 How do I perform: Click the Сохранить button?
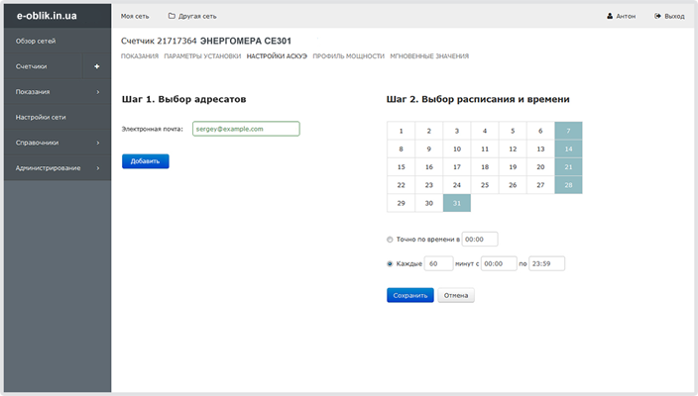(x=409, y=295)
